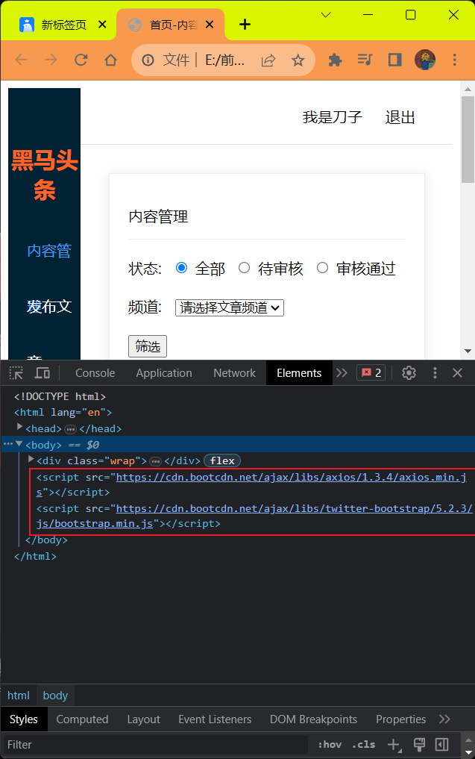Switch to the 新标签页 tab

click(x=63, y=25)
